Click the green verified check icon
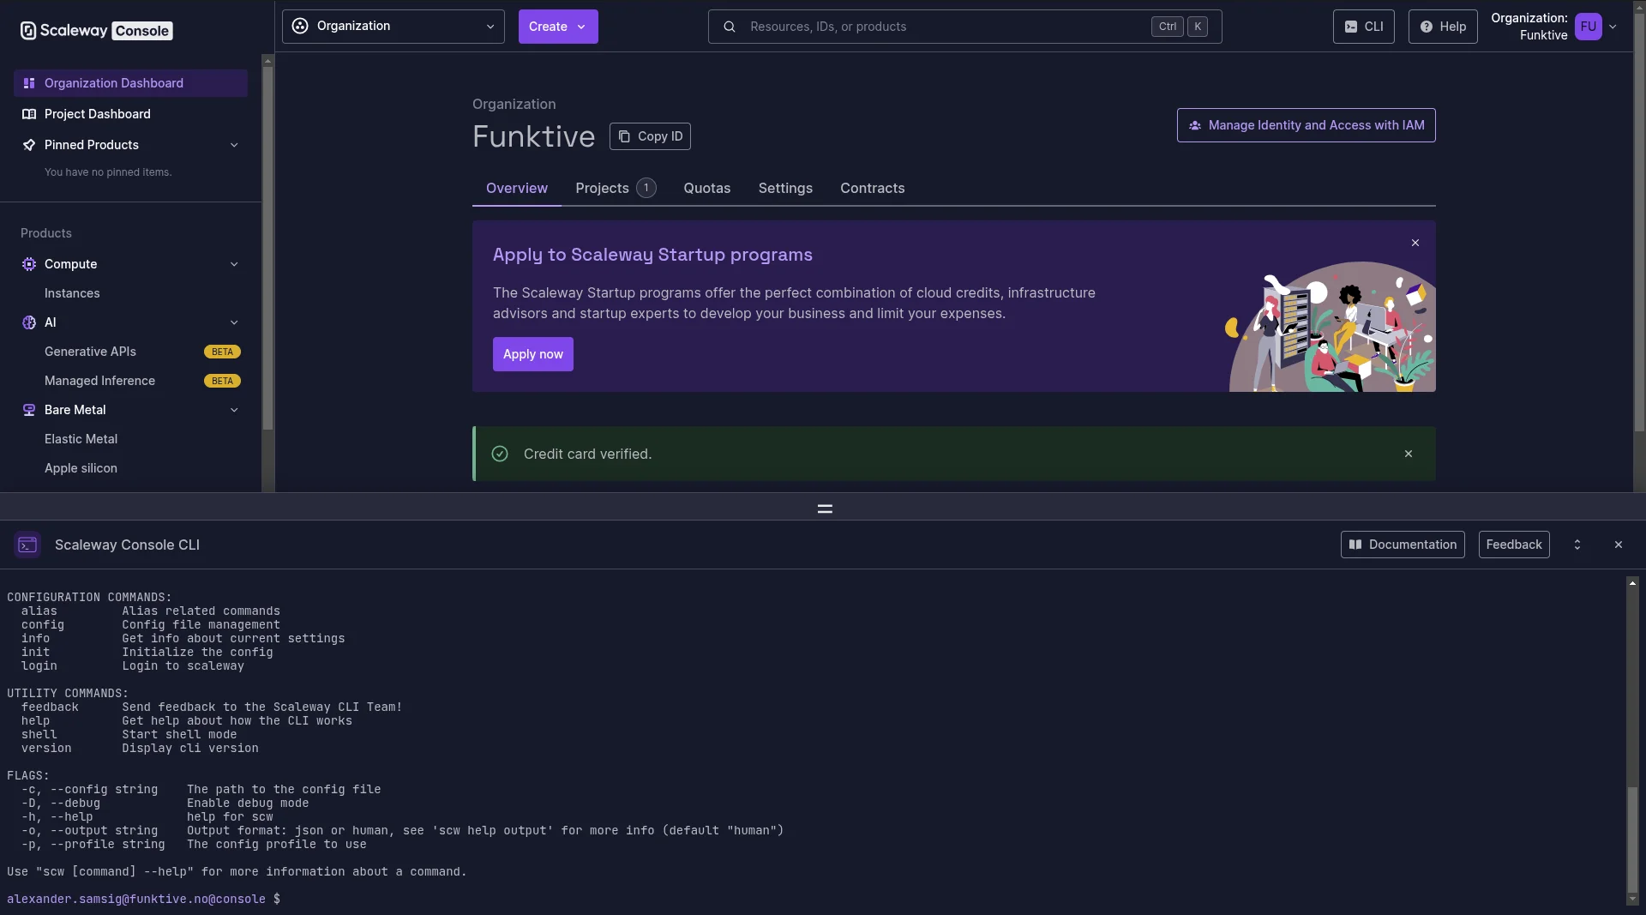 [x=500, y=454]
